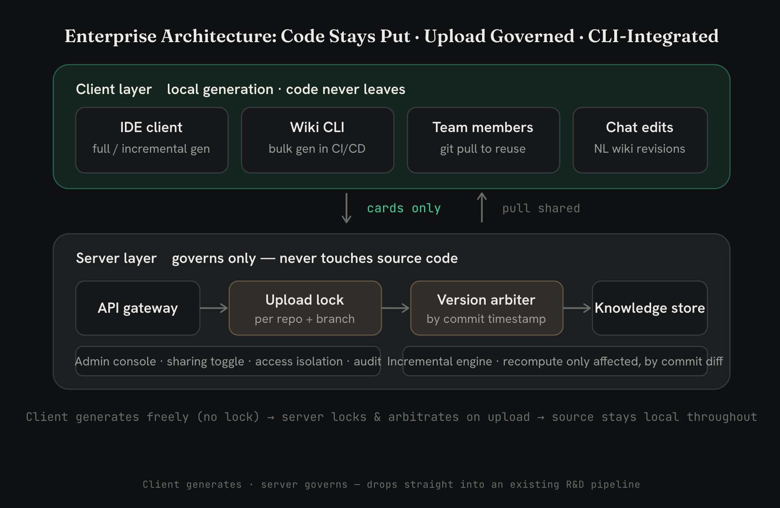Click the API gateway box

click(138, 308)
